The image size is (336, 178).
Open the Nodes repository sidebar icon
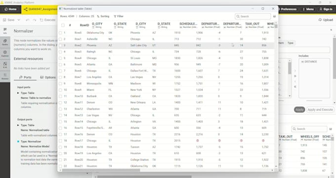coord(5,42)
